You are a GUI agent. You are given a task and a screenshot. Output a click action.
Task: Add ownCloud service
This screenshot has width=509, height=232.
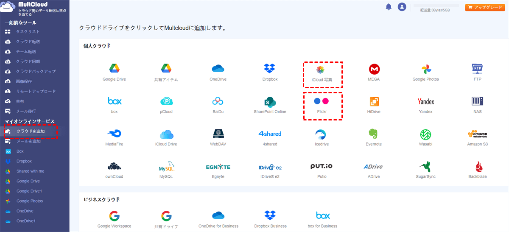(x=114, y=166)
